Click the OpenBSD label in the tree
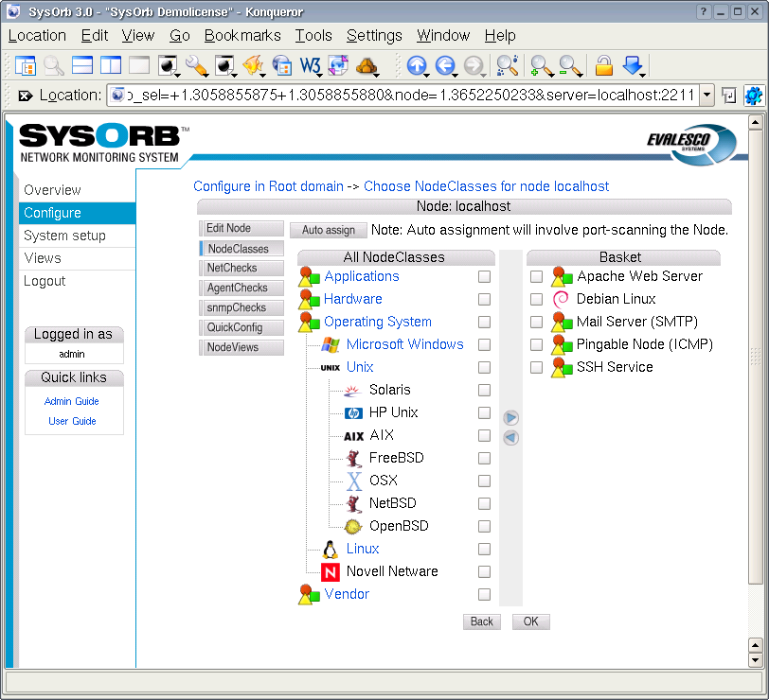 pos(399,526)
